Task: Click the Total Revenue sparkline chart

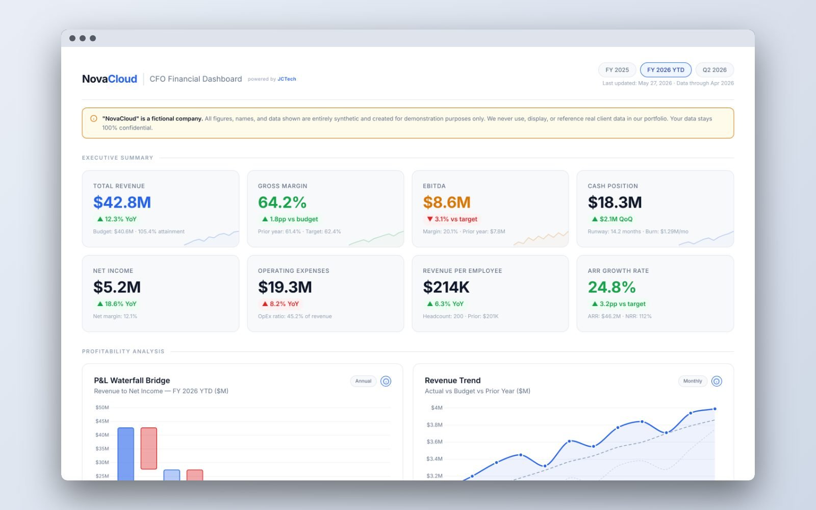Action: [211, 238]
